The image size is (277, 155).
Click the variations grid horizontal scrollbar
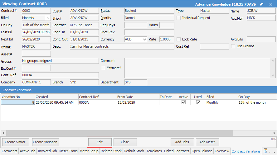coord(137,133)
